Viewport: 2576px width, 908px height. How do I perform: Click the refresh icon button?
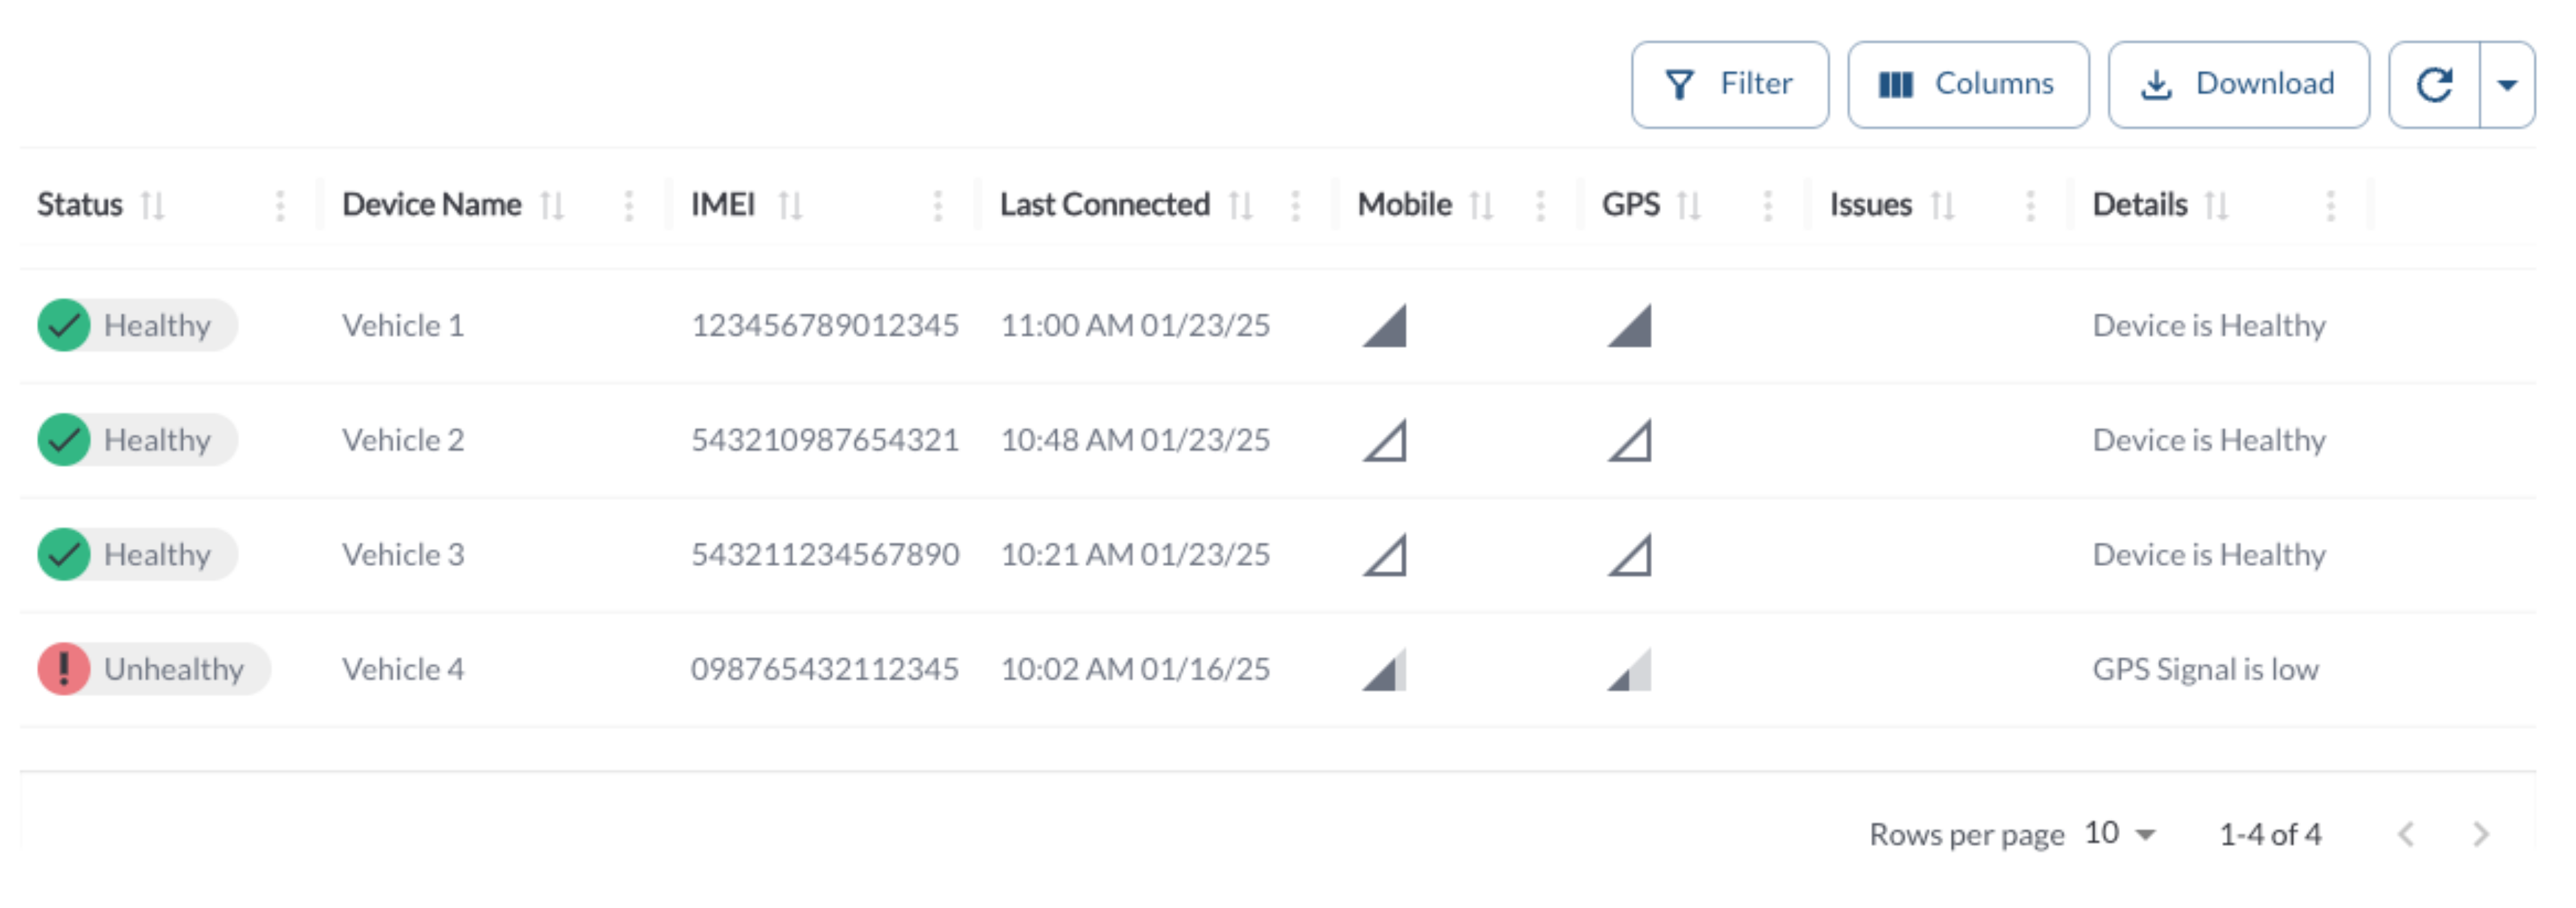click(2434, 85)
